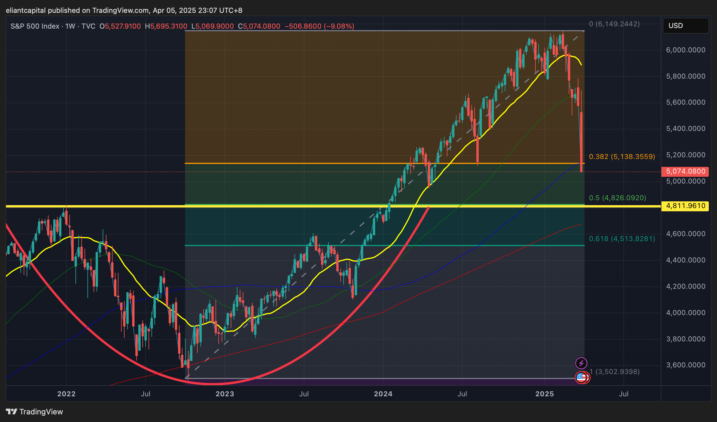The height and width of the screenshot is (422, 717).
Task: Click the eliantcapital published on TradingView.com header
Action: point(124,11)
